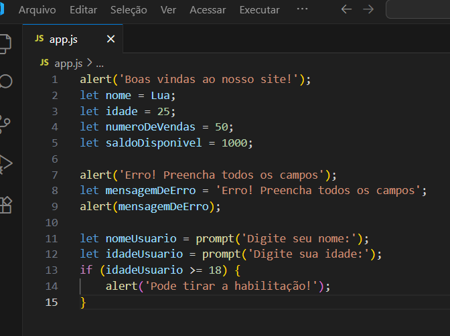Click app.js in the breadcrumb
Screen dimensions: 450x336
(x=68, y=64)
